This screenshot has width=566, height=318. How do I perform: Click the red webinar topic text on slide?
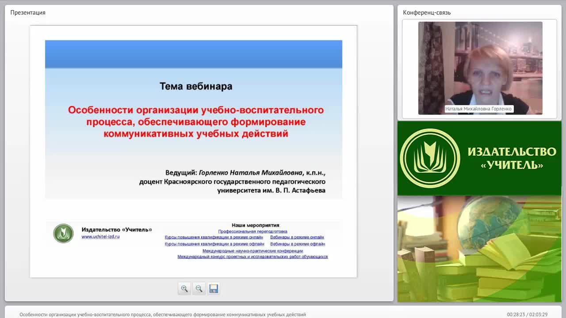pyautogui.click(x=196, y=121)
